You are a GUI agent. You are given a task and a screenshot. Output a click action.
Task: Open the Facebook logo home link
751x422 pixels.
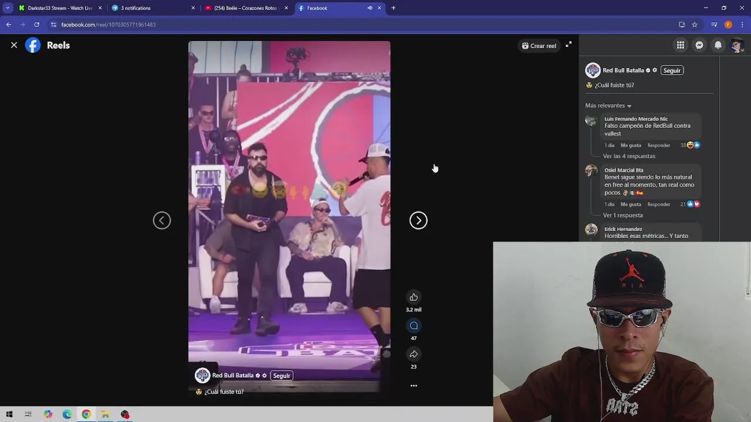pyautogui.click(x=33, y=45)
